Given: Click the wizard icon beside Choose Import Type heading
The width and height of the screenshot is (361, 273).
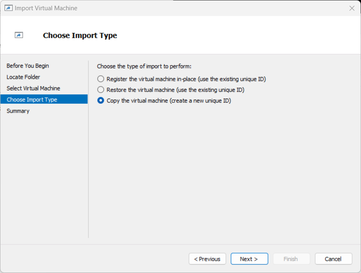Looking at the screenshot, I should (x=19, y=35).
